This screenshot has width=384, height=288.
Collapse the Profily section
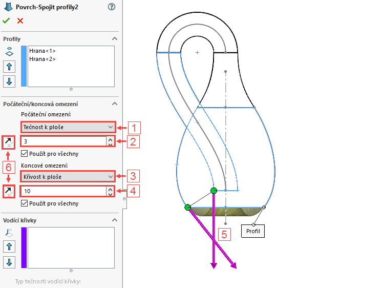[114, 39]
